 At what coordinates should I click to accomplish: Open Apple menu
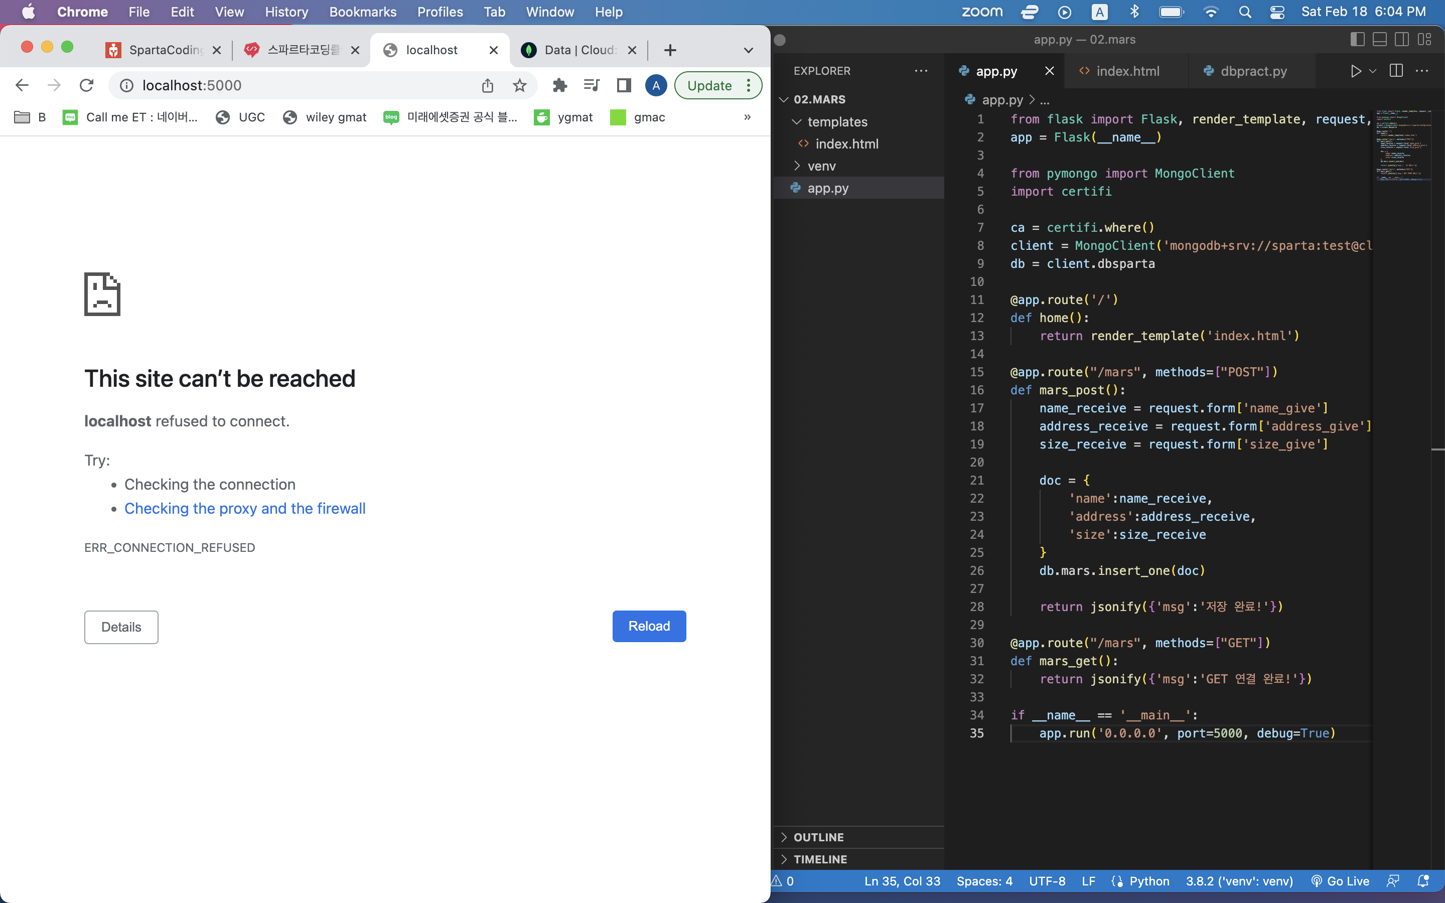click(28, 12)
